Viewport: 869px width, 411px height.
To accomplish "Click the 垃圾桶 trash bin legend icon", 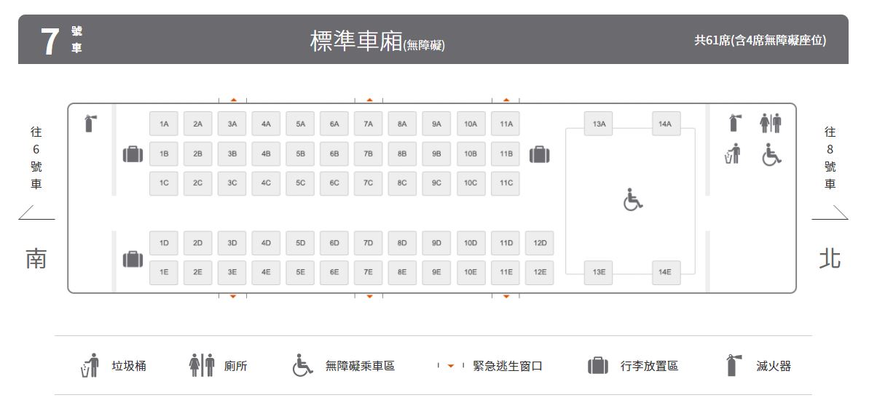I will [x=90, y=365].
